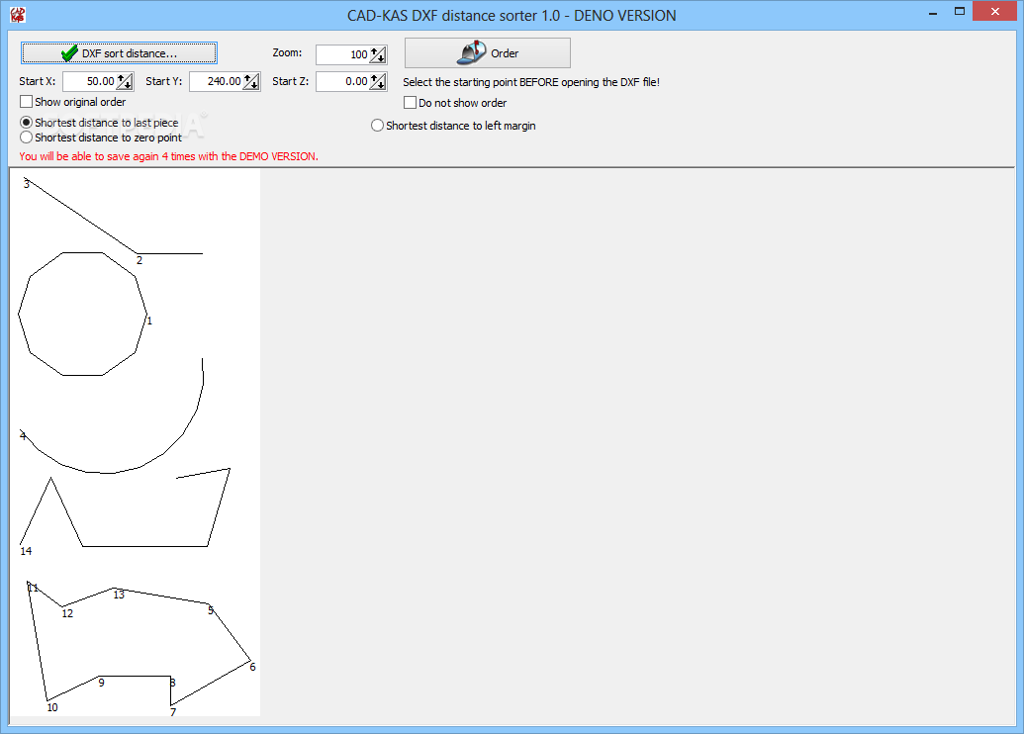Click the CAD-KAS application icon in title bar
Viewport: 1024px width, 734px height.
(x=18, y=15)
